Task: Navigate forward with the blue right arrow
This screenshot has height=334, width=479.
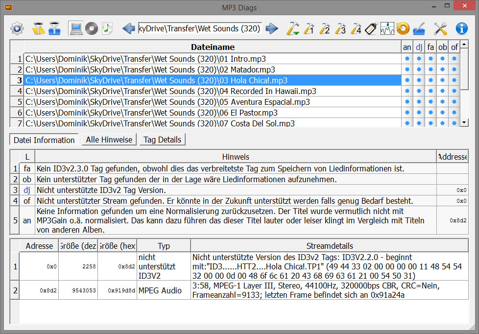Action: [271, 28]
